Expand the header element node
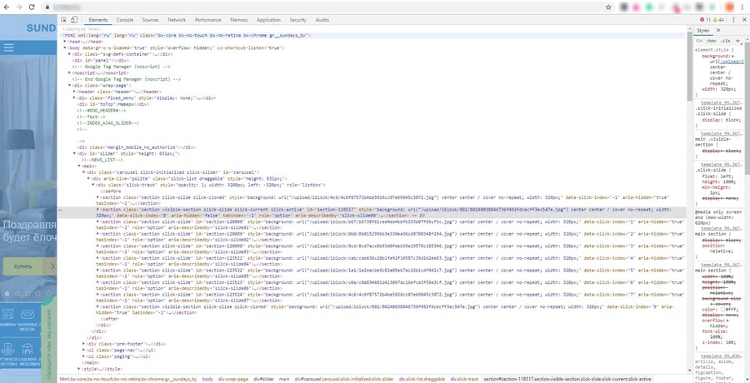 tap(75, 92)
